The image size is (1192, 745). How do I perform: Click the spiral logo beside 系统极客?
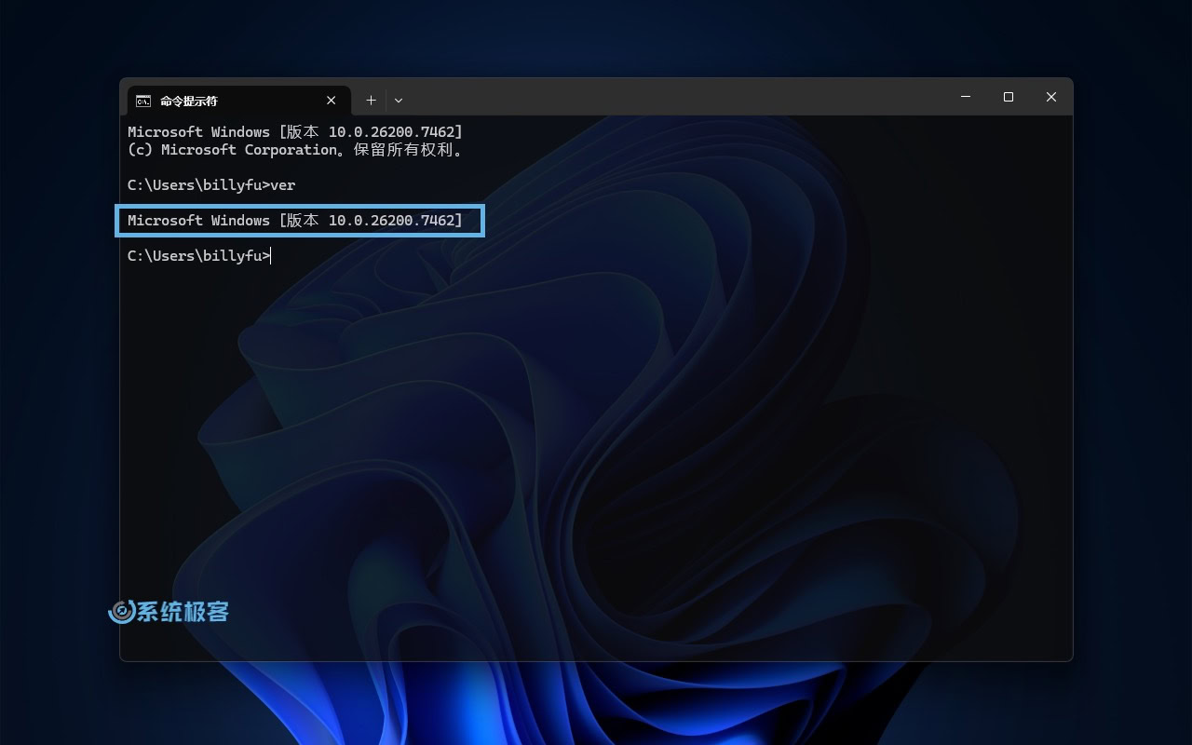[x=122, y=612]
